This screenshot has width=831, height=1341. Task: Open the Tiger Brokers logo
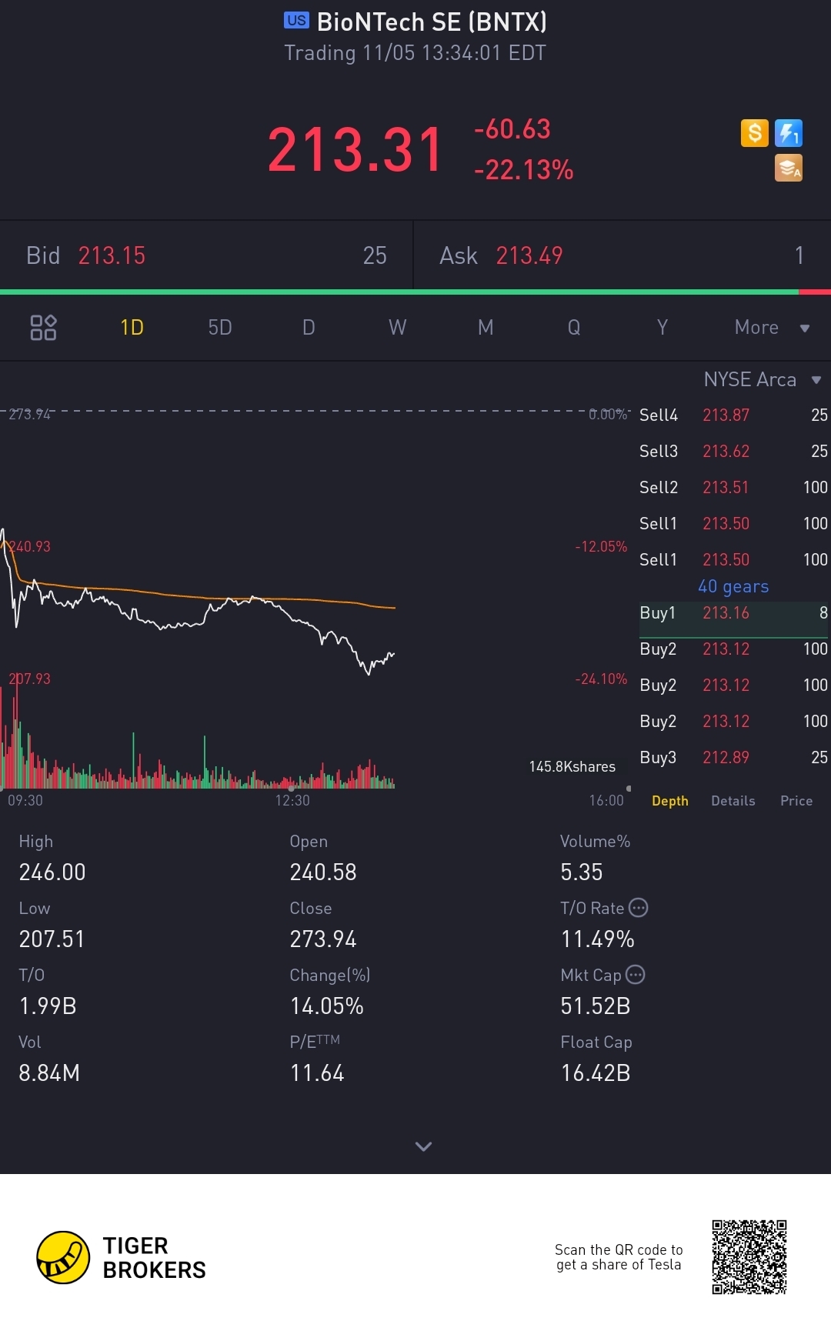pos(122,1257)
